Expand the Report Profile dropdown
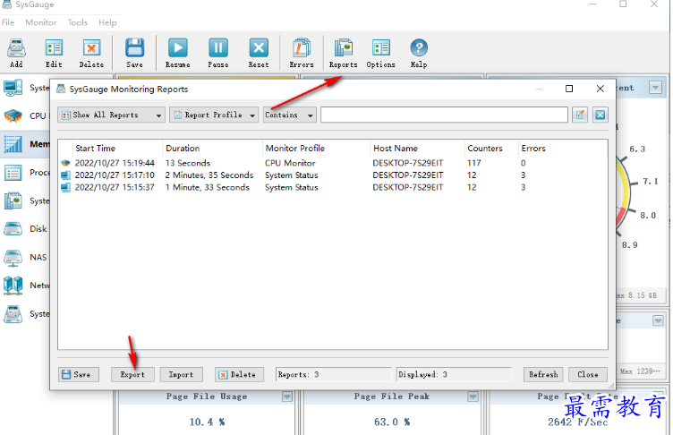The image size is (673, 435). (x=214, y=115)
